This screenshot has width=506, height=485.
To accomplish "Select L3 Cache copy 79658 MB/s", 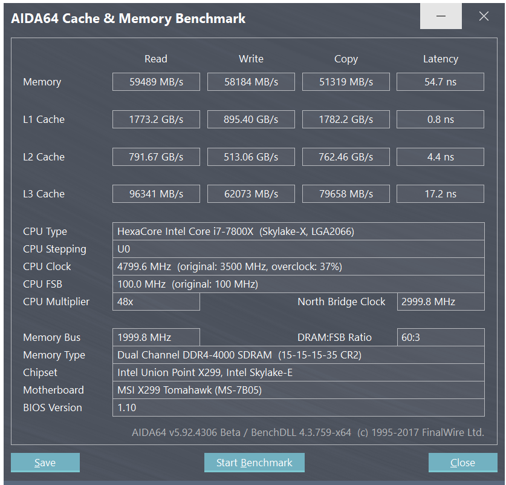I will (x=346, y=194).
